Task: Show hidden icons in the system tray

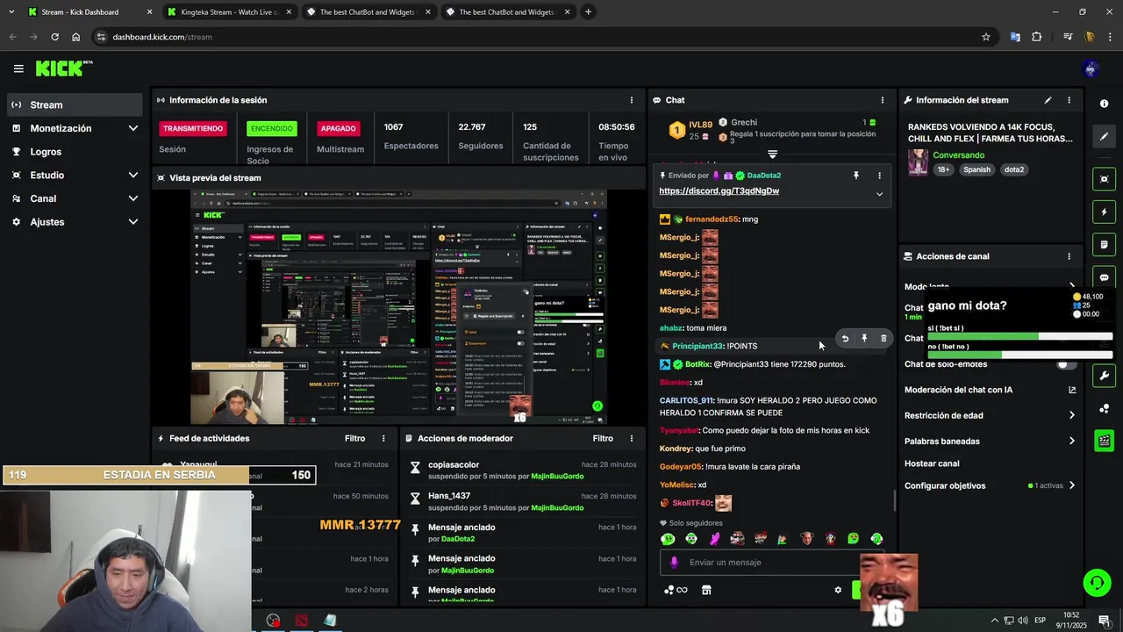Action: click(x=994, y=621)
